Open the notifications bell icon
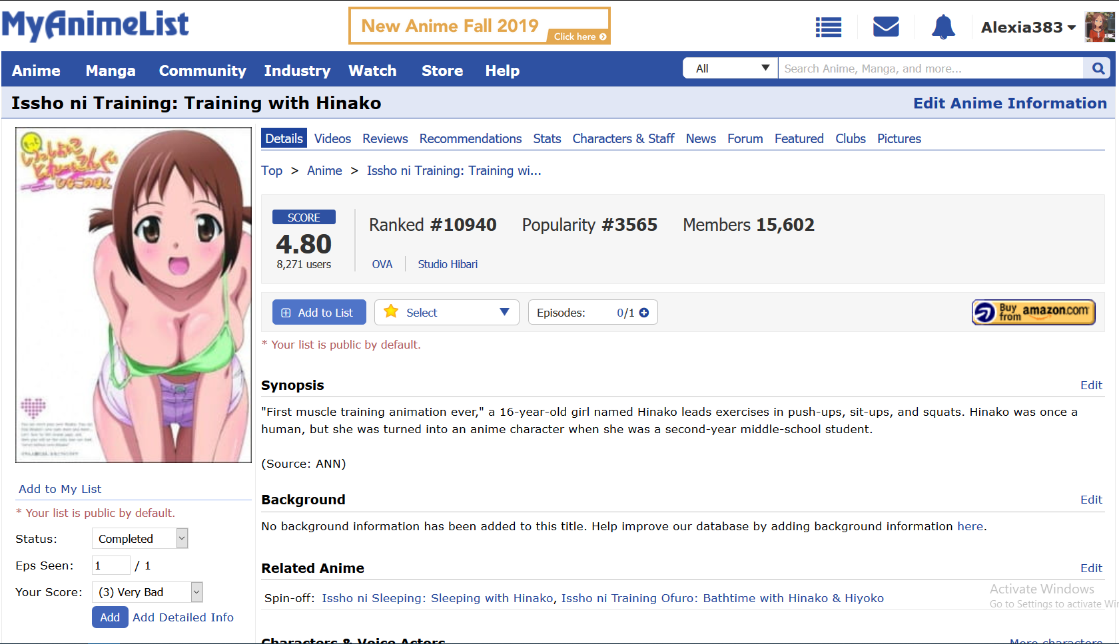Screen dimensions: 1119x644 tap(942, 27)
